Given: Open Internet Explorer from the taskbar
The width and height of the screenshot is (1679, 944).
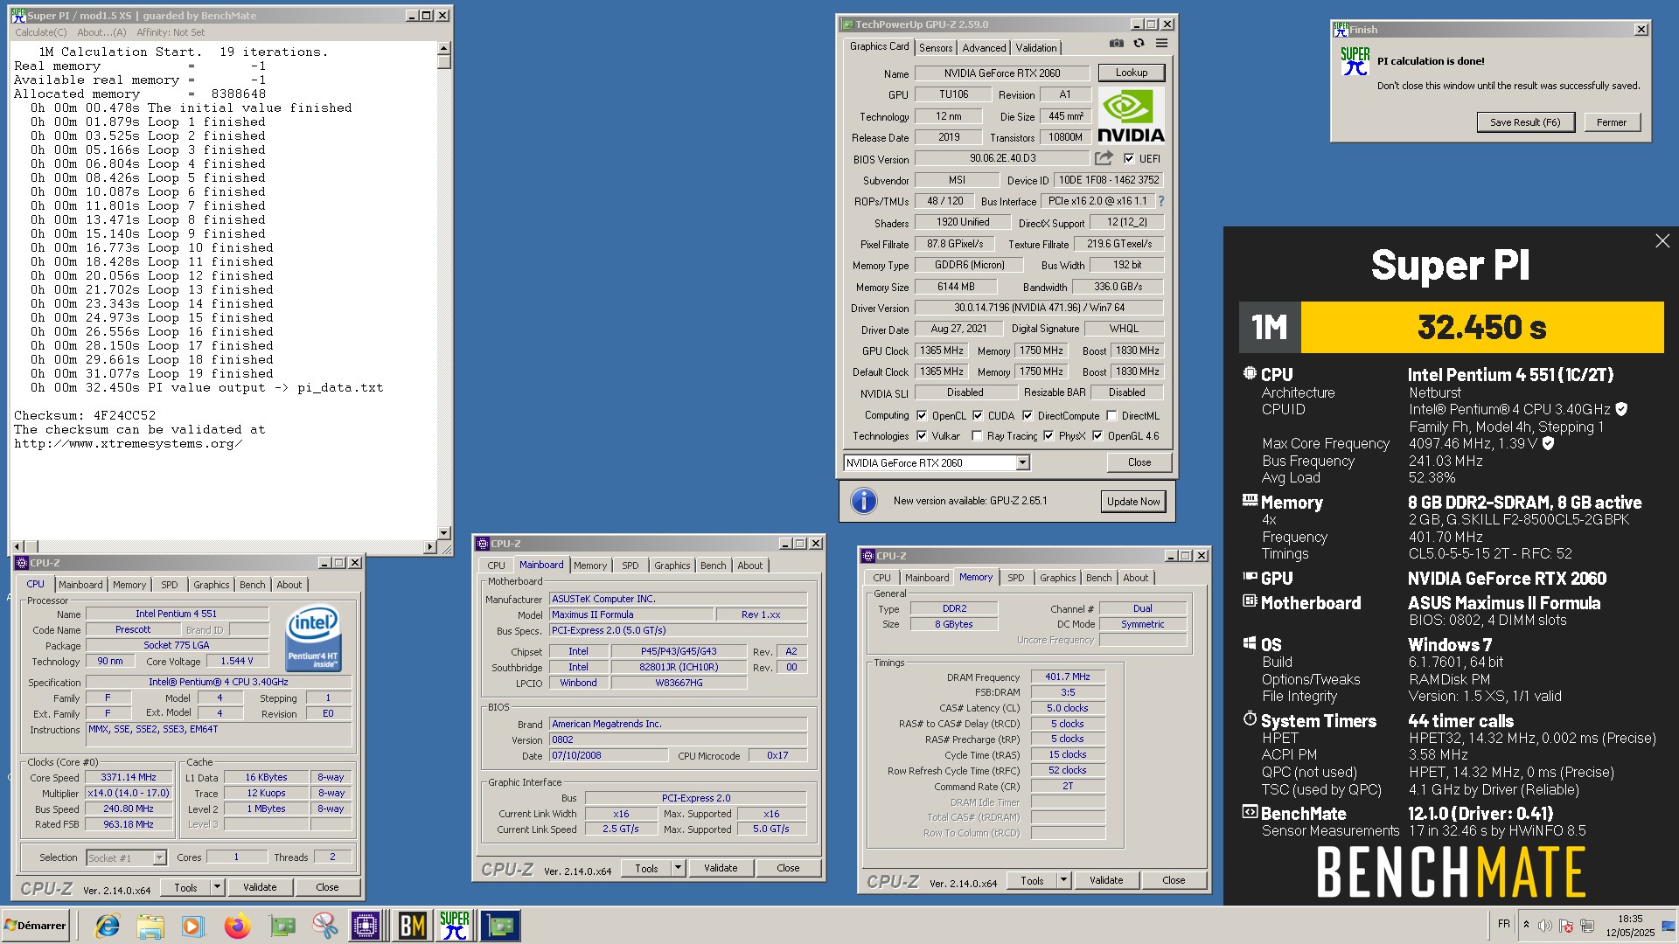Looking at the screenshot, I should coord(108,926).
